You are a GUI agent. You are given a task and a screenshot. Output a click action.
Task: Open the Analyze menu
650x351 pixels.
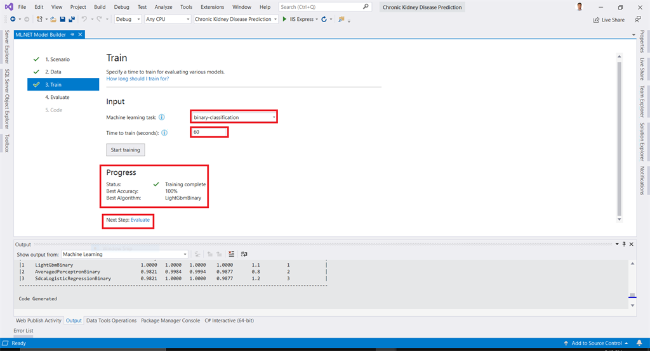(163, 7)
